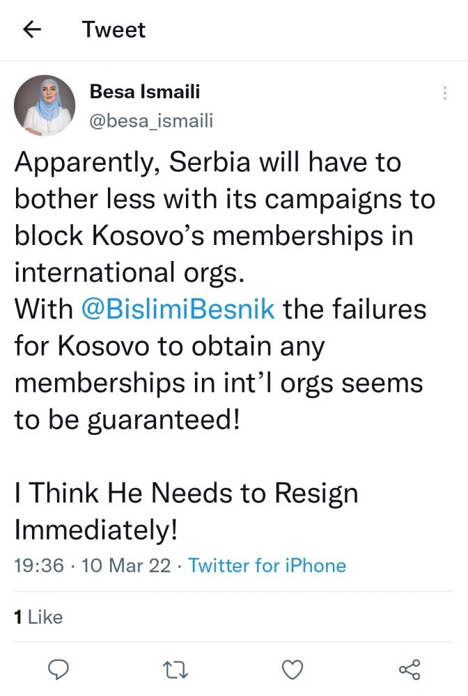Image resolution: width=468 pixels, height=696 pixels.
Task: Open the @besa_ismaili handle
Action: pyautogui.click(x=151, y=120)
